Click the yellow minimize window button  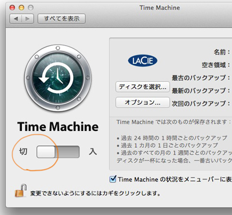pos(21,8)
